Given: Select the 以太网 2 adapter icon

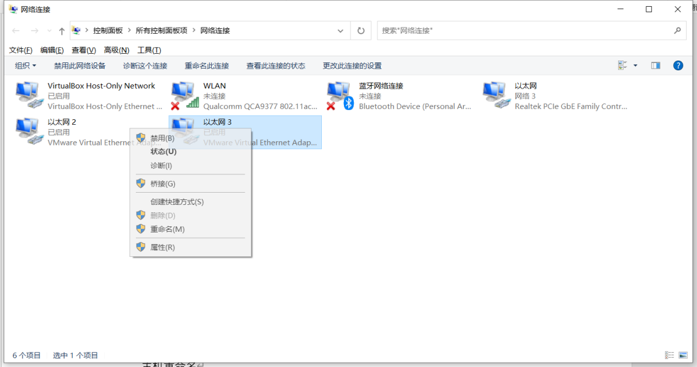Looking at the screenshot, I should [30, 131].
